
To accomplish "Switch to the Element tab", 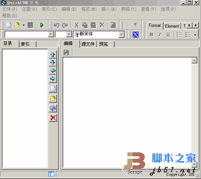I will click(172, 26).
